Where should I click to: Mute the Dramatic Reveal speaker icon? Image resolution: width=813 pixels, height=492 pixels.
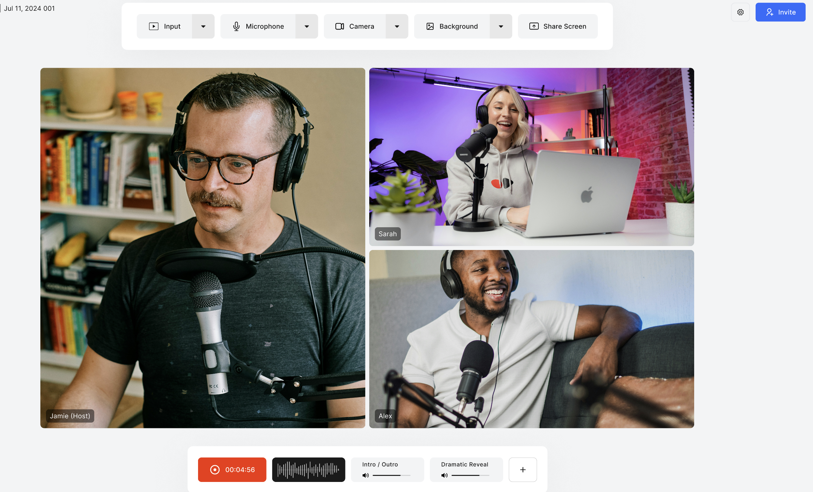(x=444, y=475)
